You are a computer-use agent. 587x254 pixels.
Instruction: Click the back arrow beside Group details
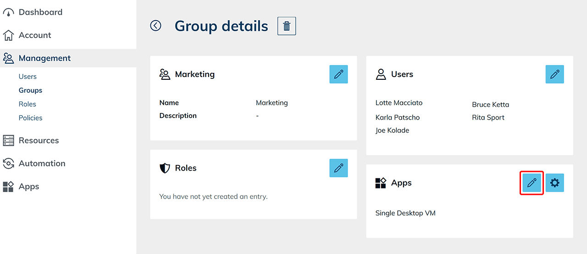[156, 26]
